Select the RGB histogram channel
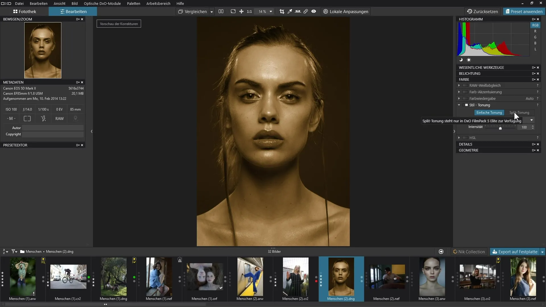 pyautogui.click(x=535, y=25)
